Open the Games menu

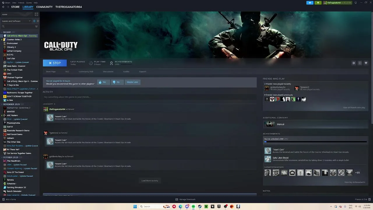29,3
